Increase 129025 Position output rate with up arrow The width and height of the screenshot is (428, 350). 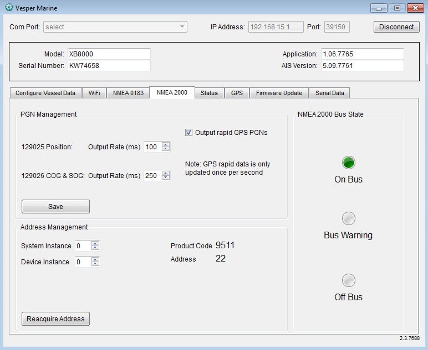(x=166, y=144)
